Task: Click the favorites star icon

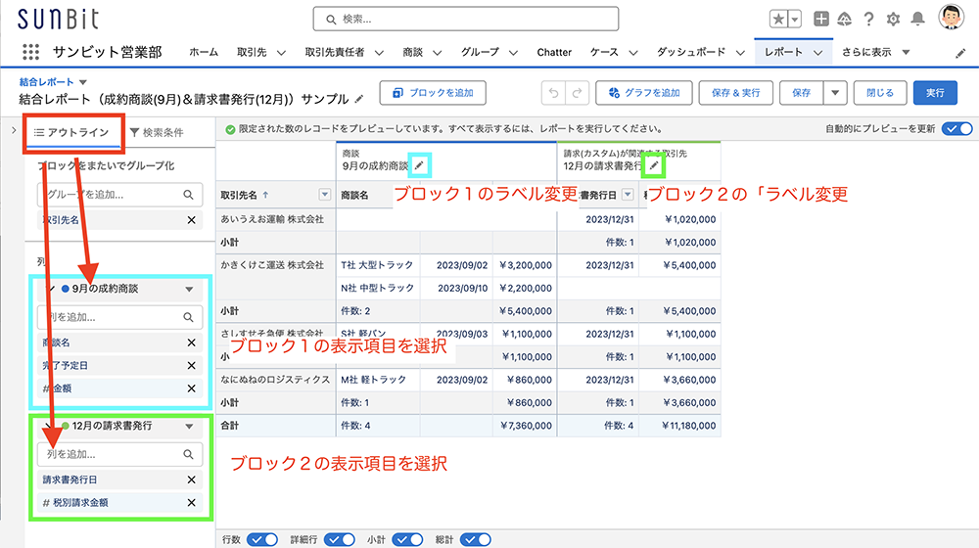Action: [x=778, y=20]
